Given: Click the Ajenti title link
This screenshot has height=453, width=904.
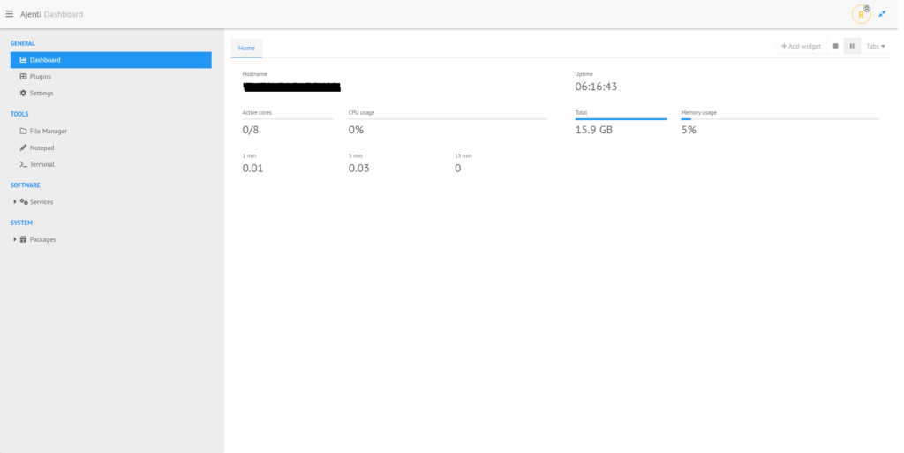Looking at the screenshot, I should click(31, 14).
